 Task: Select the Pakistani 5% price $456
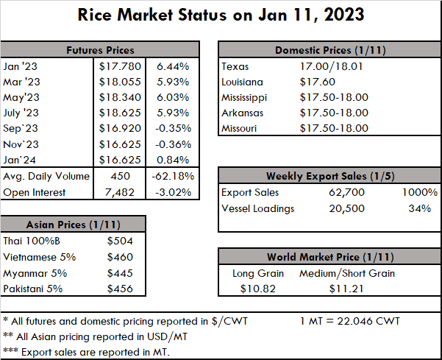coord(120,289)
